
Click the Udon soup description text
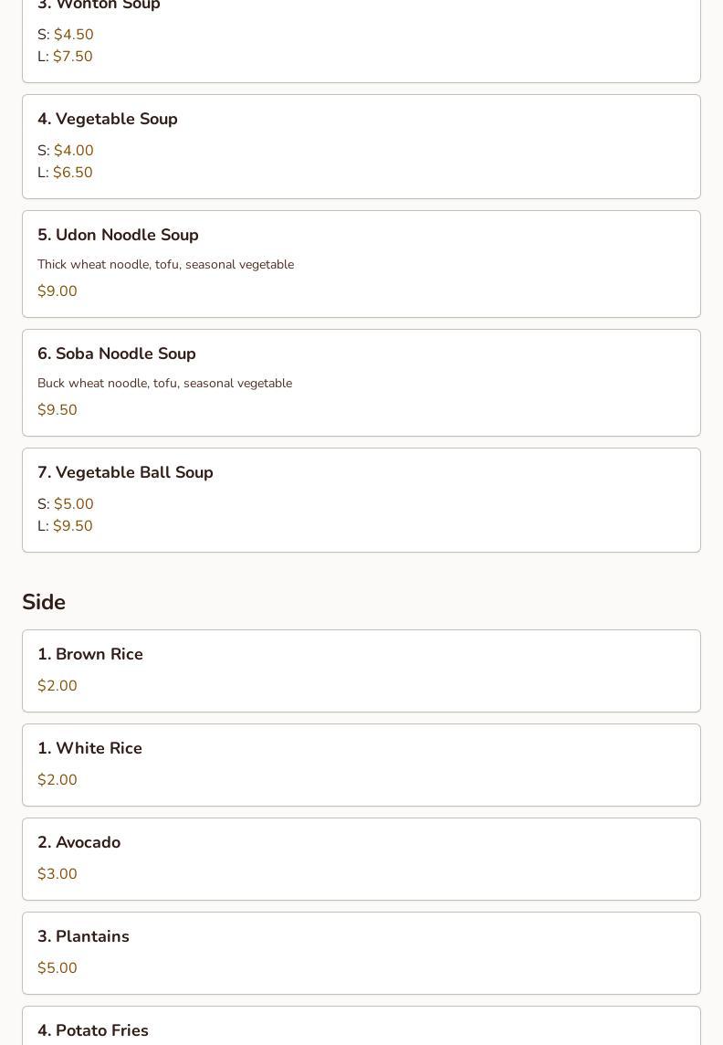coord(166,265)
